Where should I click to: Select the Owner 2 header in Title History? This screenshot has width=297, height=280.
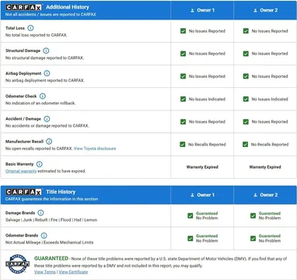(x=265, y=195)
